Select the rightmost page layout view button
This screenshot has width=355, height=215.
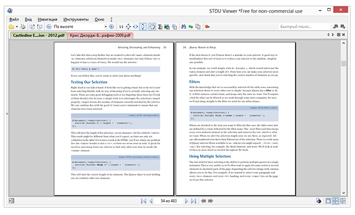pyautogui.click(x=343, y=201)
